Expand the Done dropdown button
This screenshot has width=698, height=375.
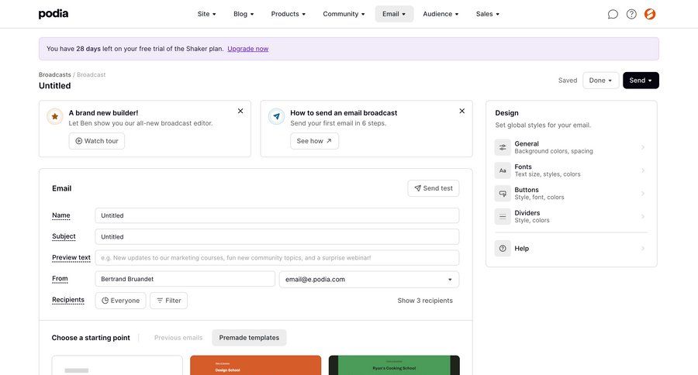[600, 81]
